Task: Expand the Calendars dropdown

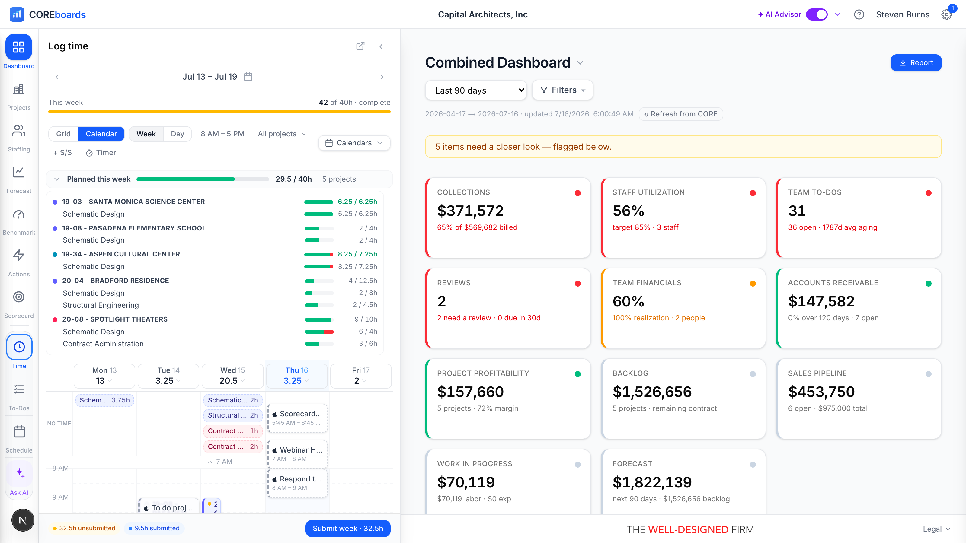Action: pyautogui.click(x=354, y=143)
